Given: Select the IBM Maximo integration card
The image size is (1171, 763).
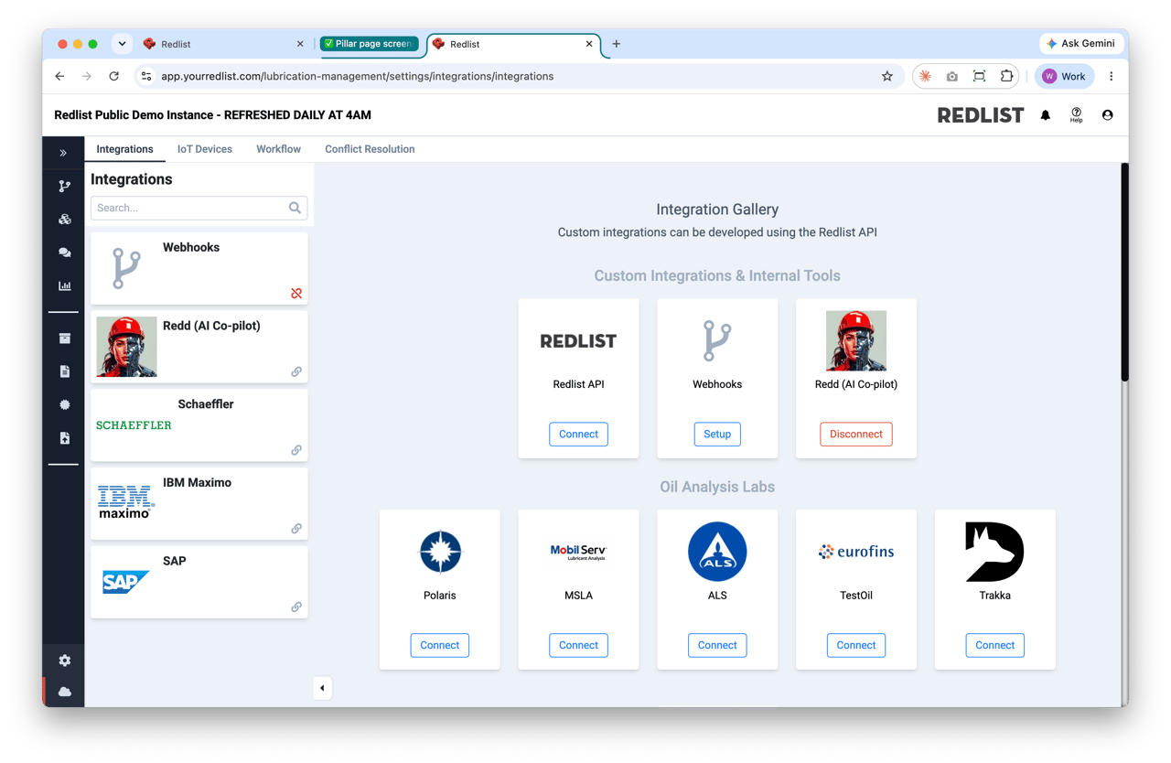Looking at the screenshot, I should tap(199, 504).
